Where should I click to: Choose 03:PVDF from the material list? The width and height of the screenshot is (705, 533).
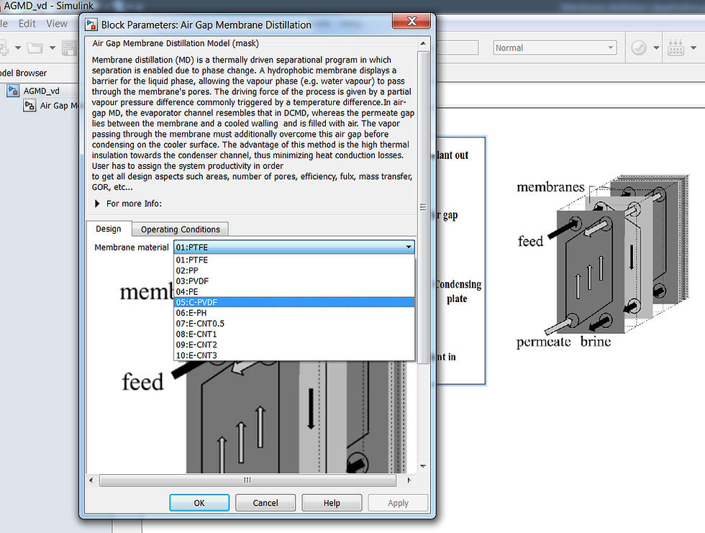(x=294, y=281)
